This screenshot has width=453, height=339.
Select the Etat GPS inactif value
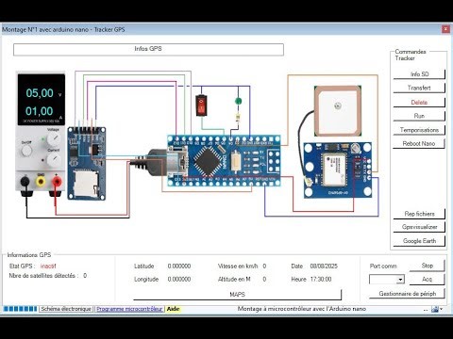click(x=48, y=266)
